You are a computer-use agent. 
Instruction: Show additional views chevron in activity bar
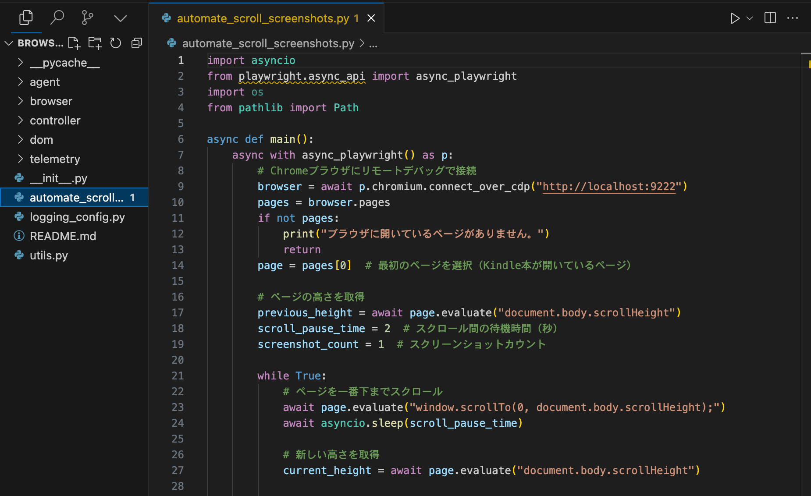coord(120,18)
